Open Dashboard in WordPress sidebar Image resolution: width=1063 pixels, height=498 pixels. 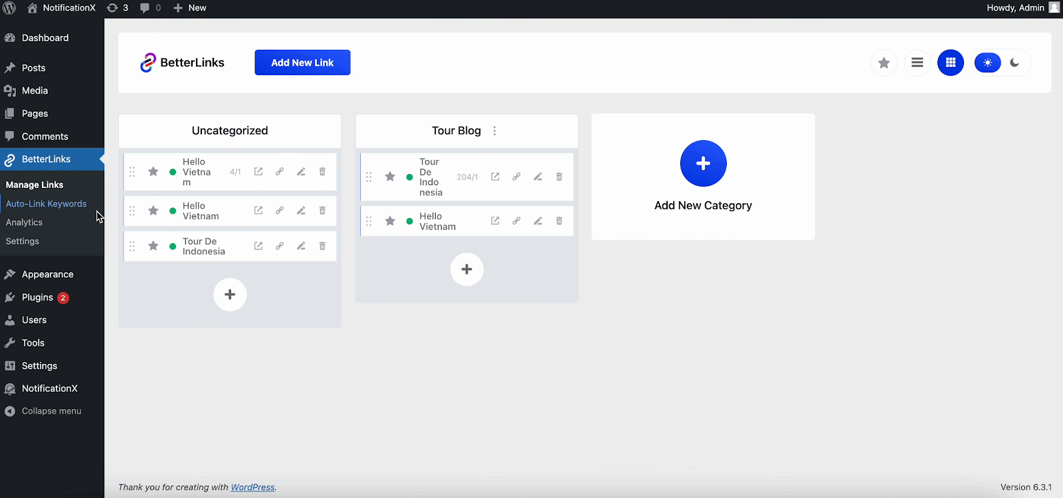[52, 38]
